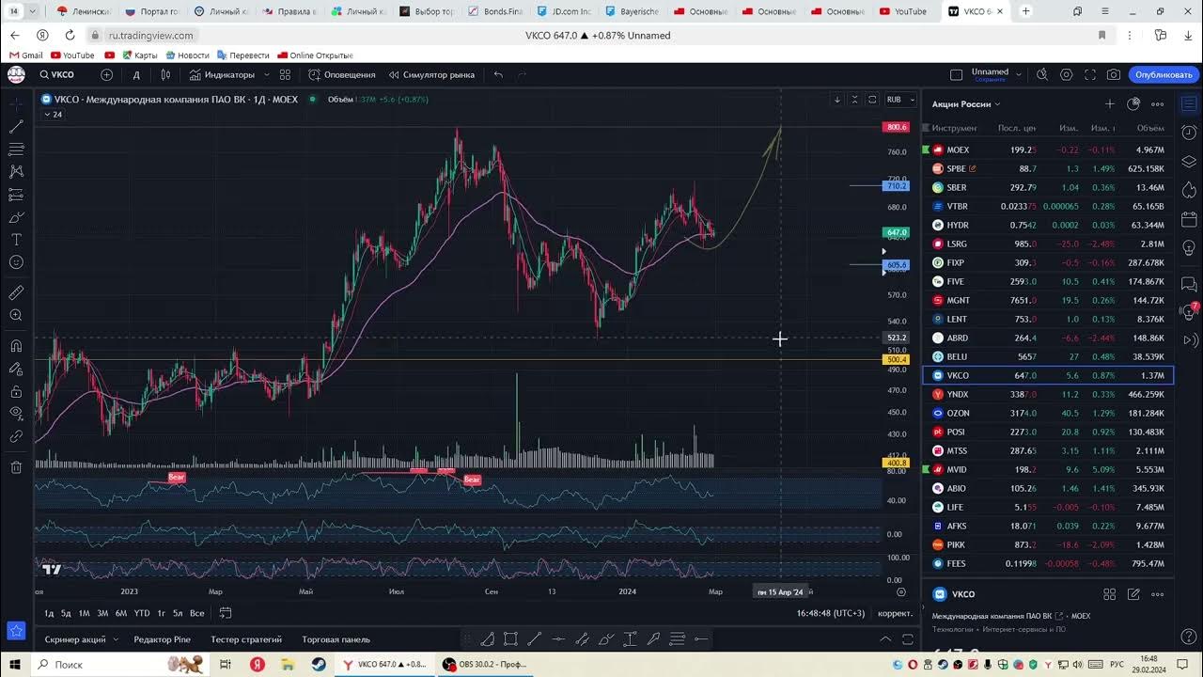1203x677 pixels.
Task: Click the Опубликовать button
Action: pos(1164,74)
